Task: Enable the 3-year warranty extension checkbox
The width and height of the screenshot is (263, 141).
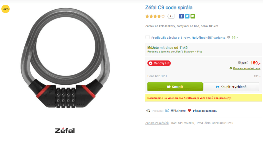Action: tap(147, 37)
